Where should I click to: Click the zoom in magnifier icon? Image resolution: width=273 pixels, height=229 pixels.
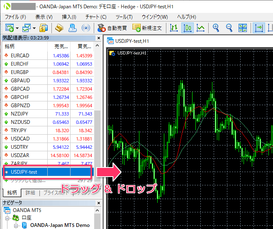pyautogui.click(x=216, y=28)
